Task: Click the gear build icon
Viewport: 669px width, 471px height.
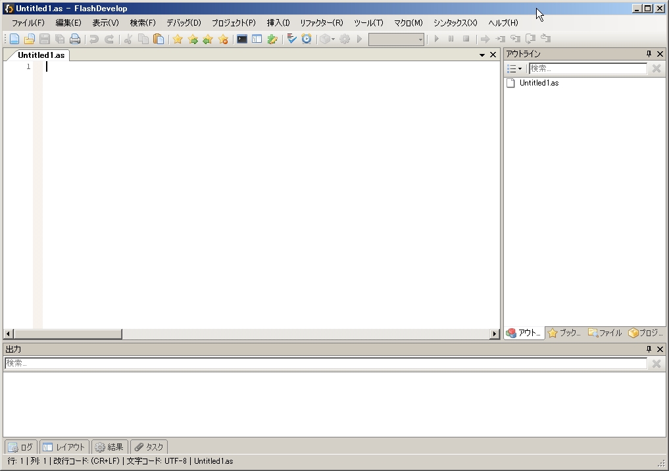Action: (x=345, y=39)
